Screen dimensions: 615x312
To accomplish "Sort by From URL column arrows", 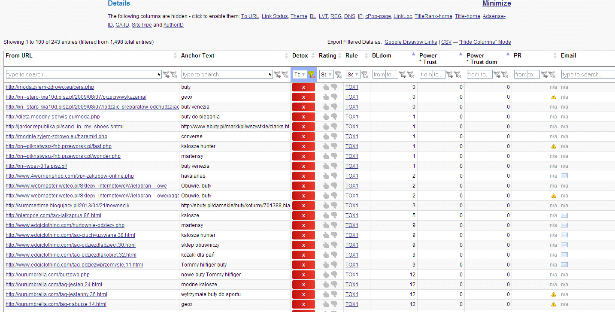I will [x=175, y=56].
